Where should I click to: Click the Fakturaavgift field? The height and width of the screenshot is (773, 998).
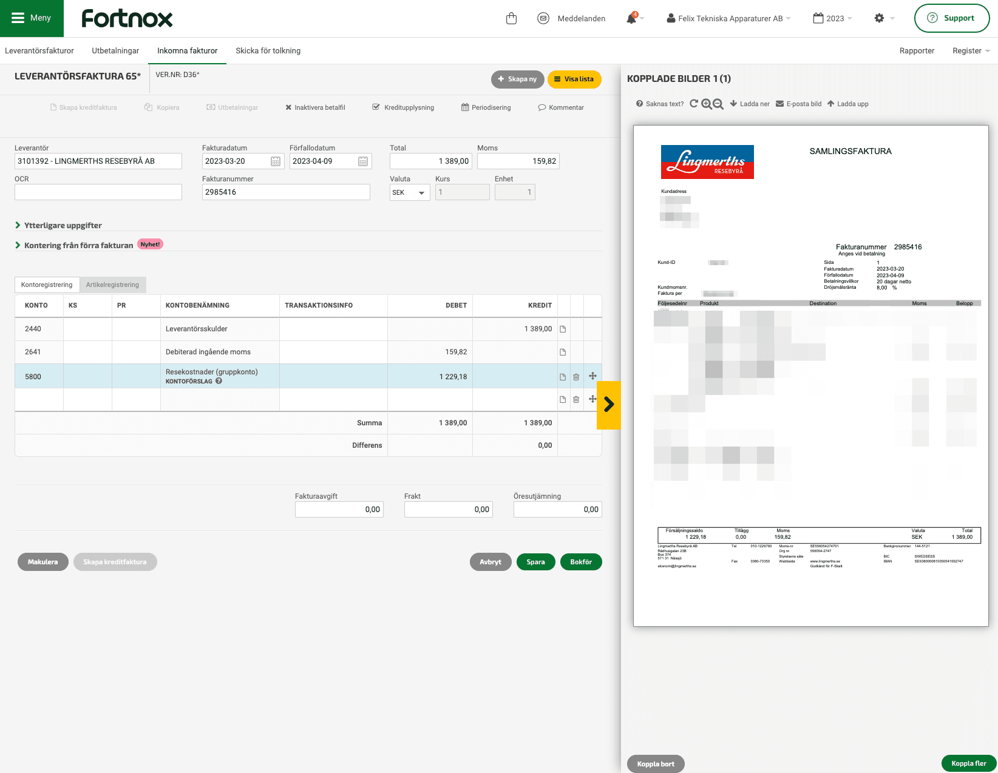(339, 510)
